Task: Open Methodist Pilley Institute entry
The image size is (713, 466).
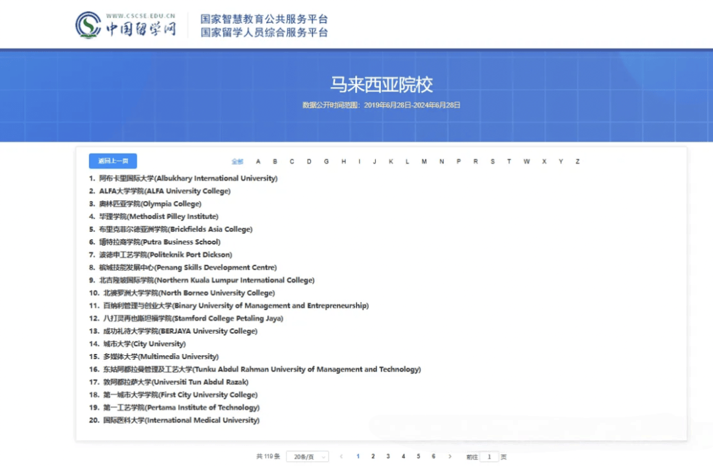Action: (x=158, y=217)
